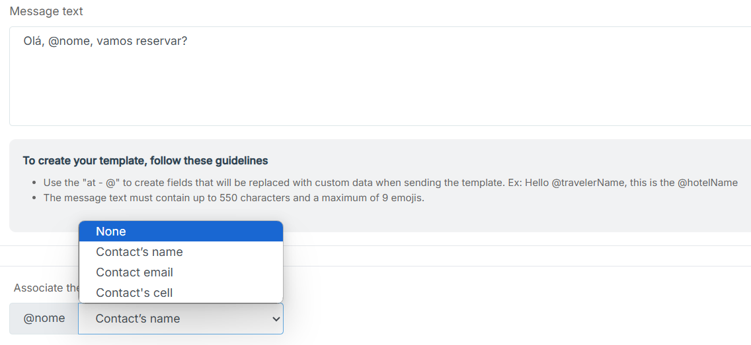Focus the Message text area
Image resolution: width=751 pixels, height=345 pixels.
[x=380, y=77]
